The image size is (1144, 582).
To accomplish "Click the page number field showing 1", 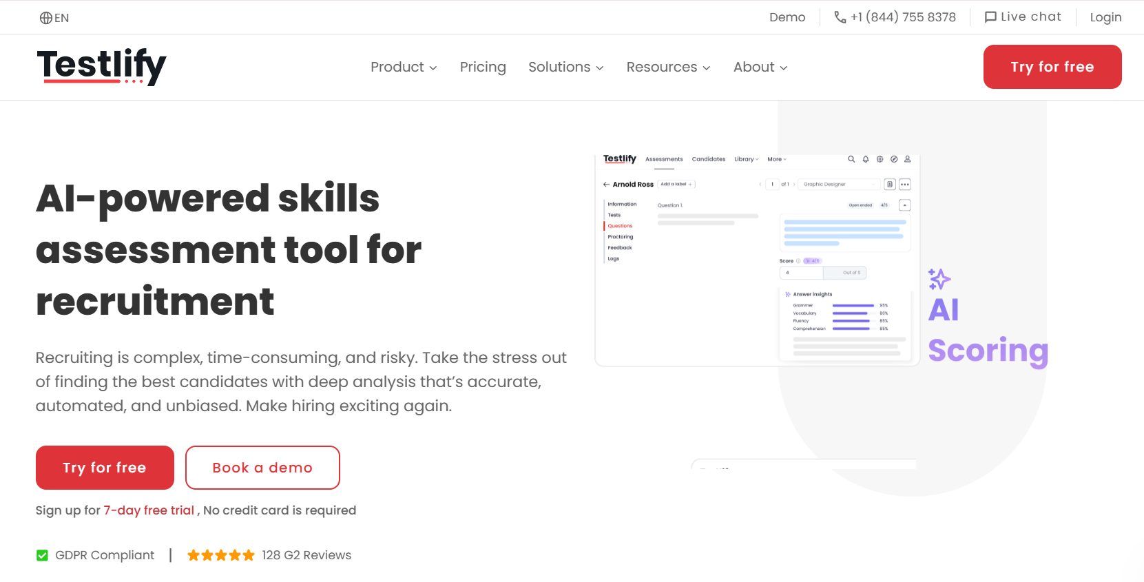I will click(773, 185).
